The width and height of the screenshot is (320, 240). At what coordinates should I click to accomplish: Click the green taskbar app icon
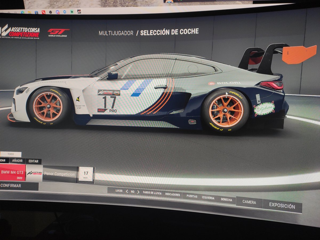pyautogui.click(x=72, y=12)
